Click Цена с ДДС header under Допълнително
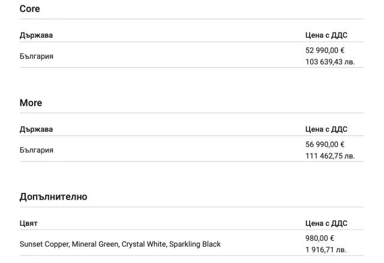384x263 pixels. click(326, 223)
